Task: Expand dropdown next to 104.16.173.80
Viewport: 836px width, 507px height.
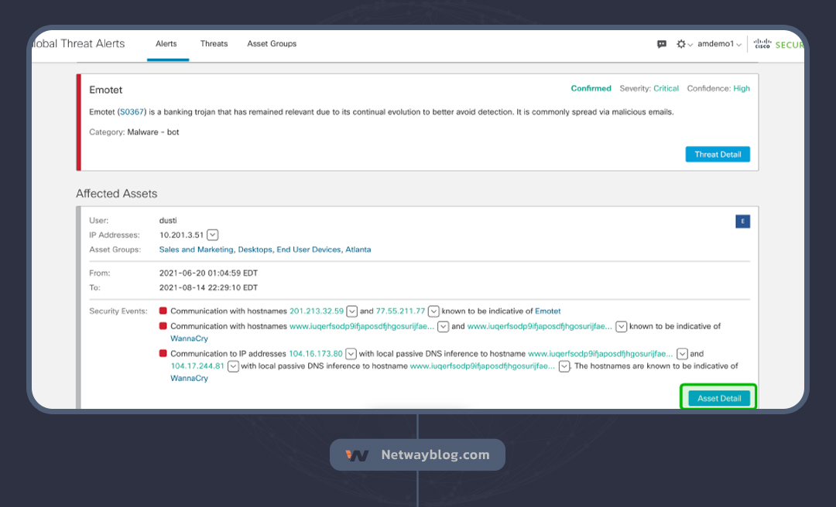Action: tap(351, 354)
